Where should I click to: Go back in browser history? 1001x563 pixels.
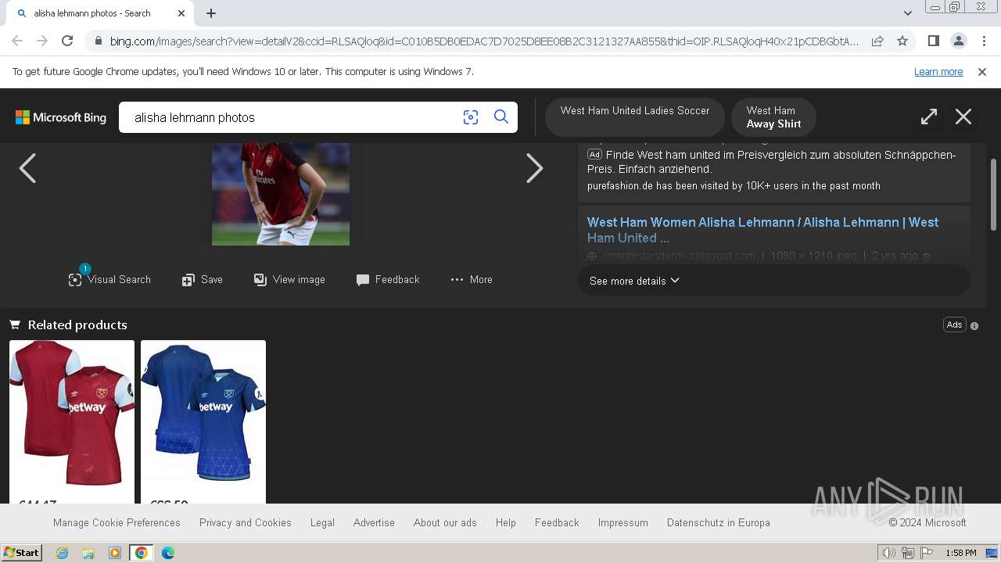pos(17,41)
